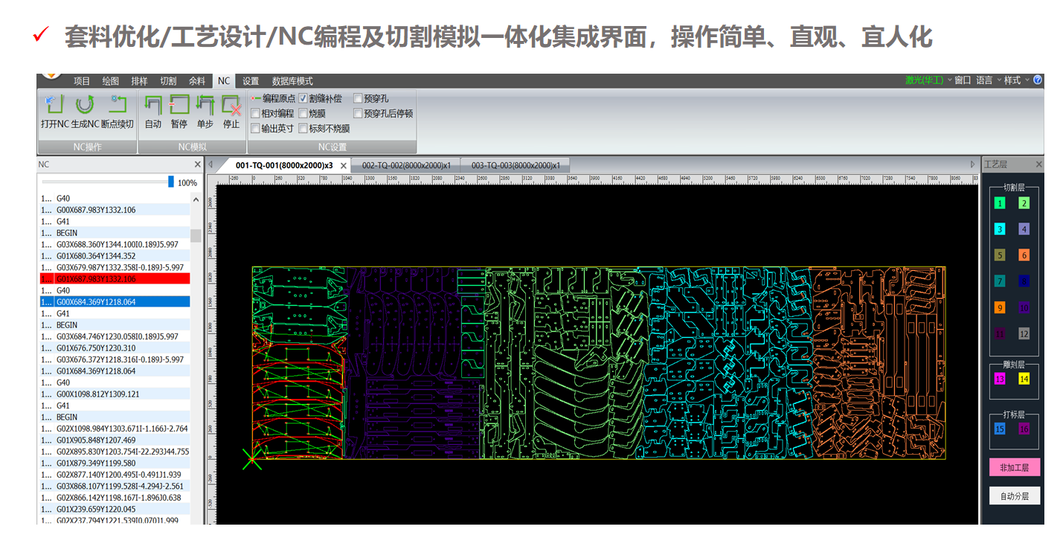1060x538 pixels.
Task: Pause simulation with the 暂停 icon
Action: pyautogui.click(x=179, y=105)
